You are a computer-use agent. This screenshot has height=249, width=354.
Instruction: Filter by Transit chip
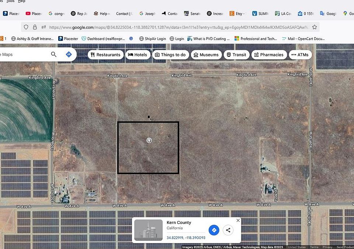[x=236, y=55]
